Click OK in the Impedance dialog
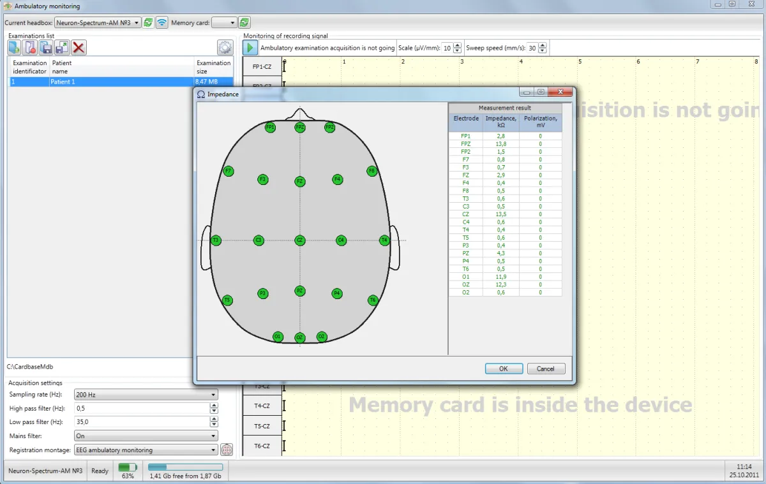 coord(504,369)
